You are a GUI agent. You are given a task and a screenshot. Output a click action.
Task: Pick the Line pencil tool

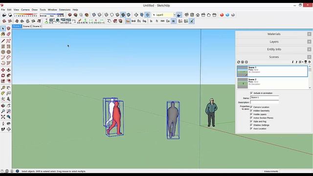[x=3, y=41]
